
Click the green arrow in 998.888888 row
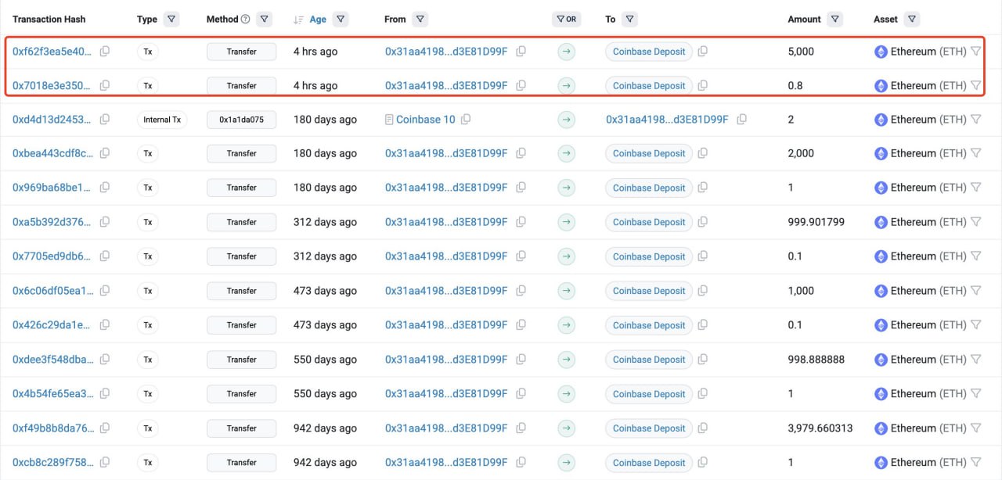tap(566, 360)
